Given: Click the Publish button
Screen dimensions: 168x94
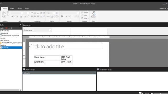Looking at the screenshot, I should [93, 15].
